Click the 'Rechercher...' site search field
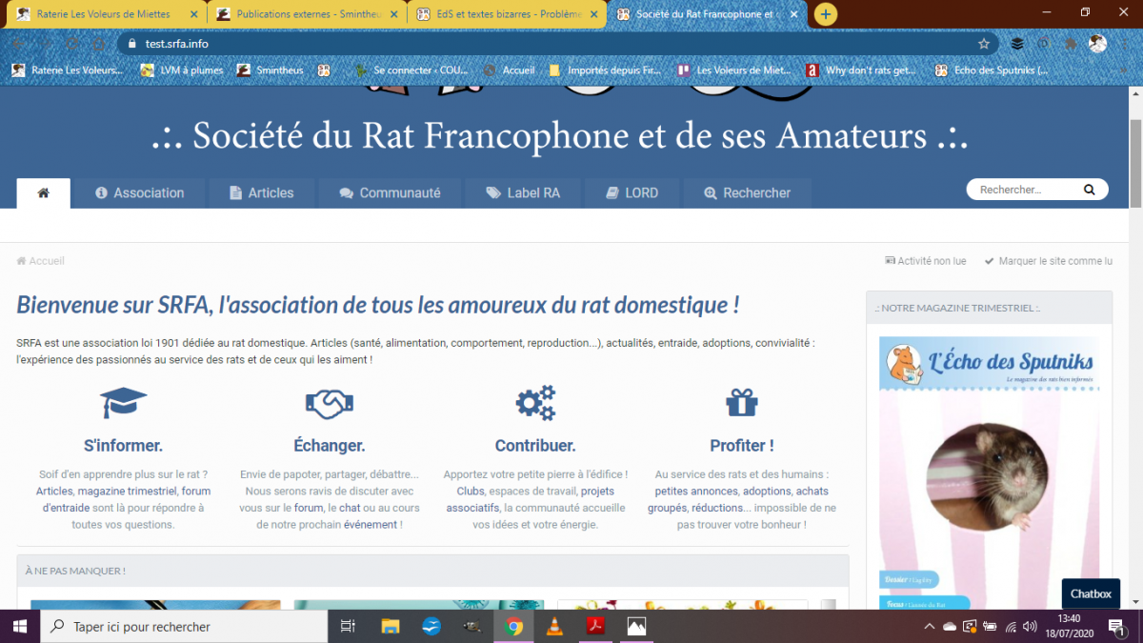 (1024, 190)
